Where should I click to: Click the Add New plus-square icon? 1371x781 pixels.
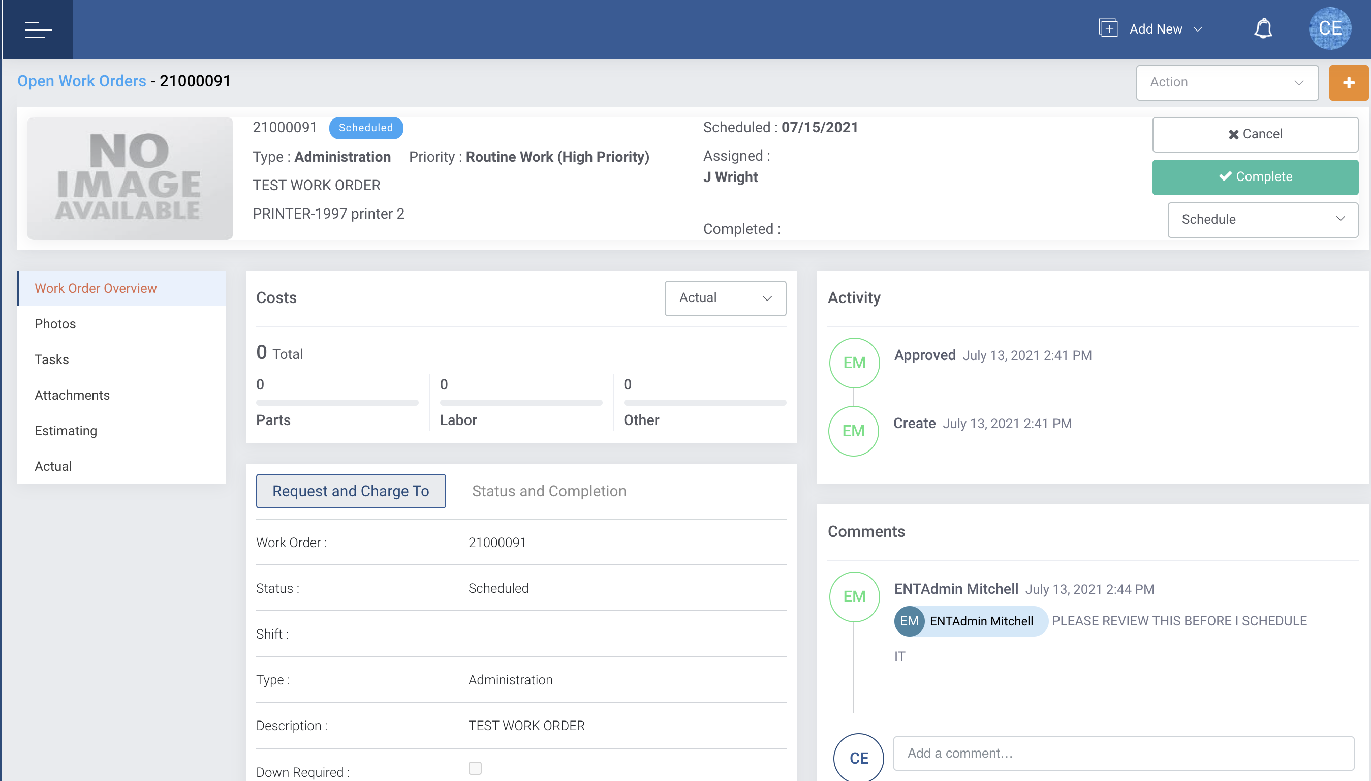pos(1108,28)
